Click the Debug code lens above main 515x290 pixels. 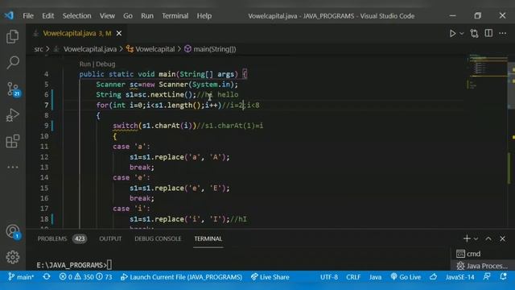(105, 64)
